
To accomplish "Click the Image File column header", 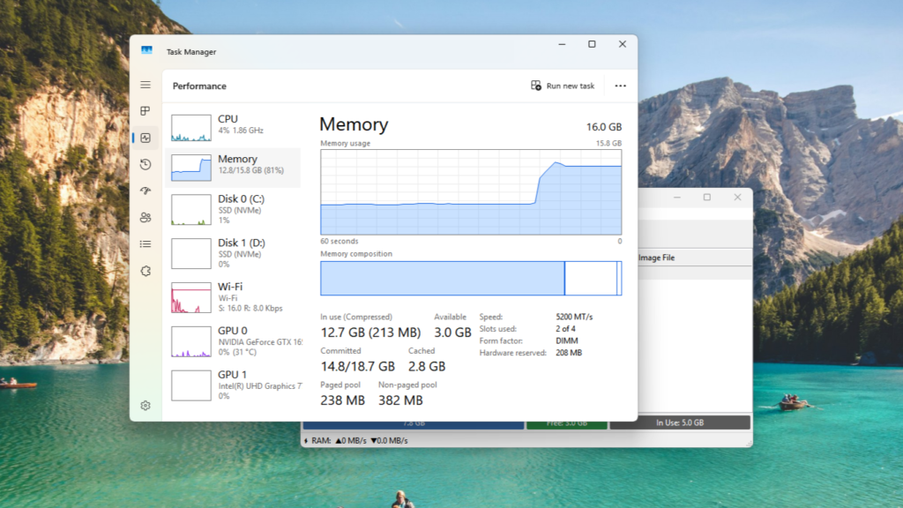I will [x=656, y=258].
